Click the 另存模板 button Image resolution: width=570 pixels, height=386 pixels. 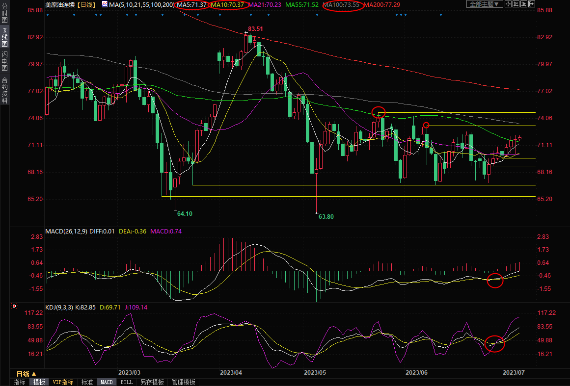[x=152, y=382]
